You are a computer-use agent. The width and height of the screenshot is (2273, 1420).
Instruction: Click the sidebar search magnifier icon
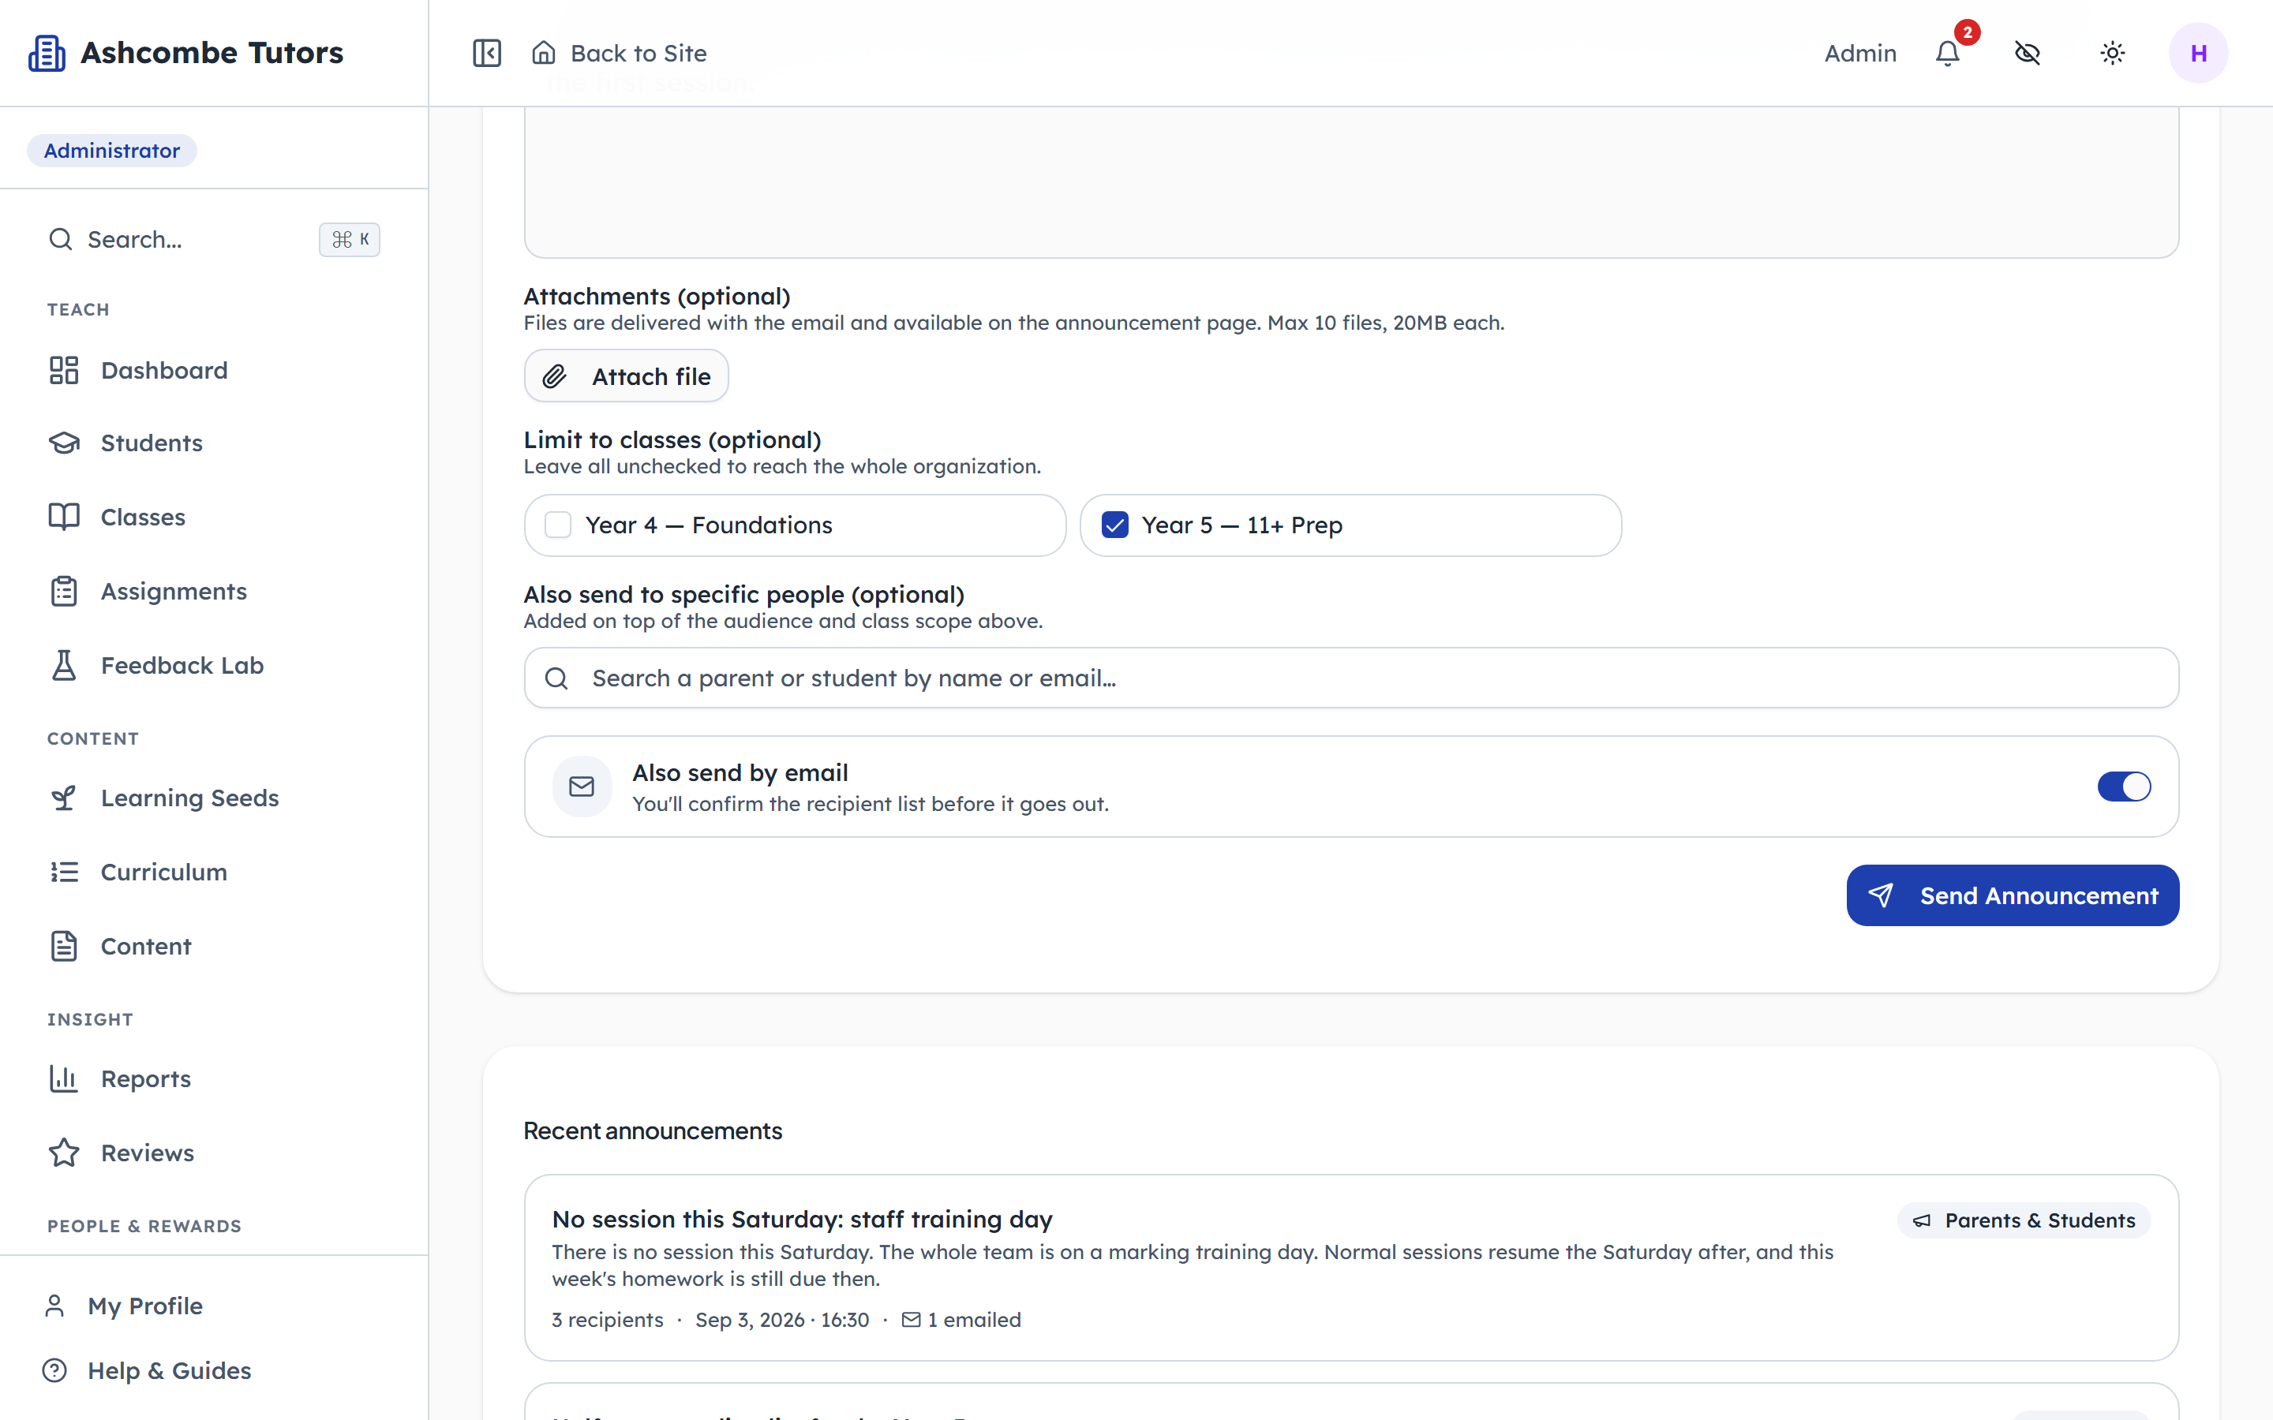pos(60,240)
